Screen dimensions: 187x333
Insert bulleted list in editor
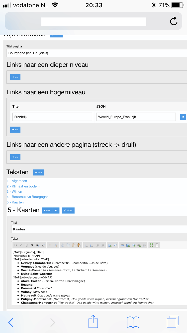click(86, 245)
